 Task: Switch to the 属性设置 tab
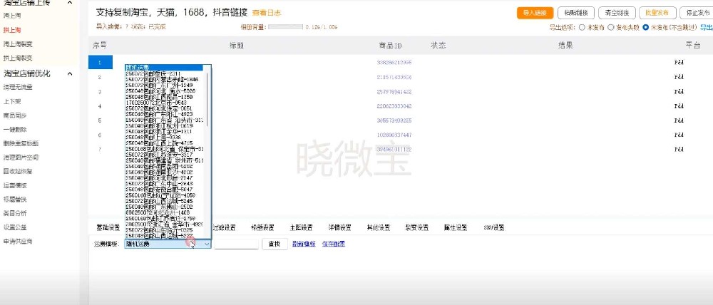[x=456, y=228]
